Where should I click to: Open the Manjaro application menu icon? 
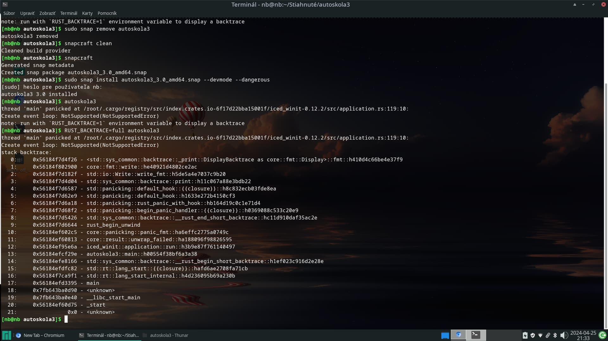click(6, 335)
